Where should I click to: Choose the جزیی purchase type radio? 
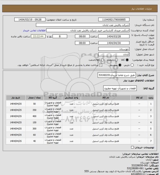(132, 65)
